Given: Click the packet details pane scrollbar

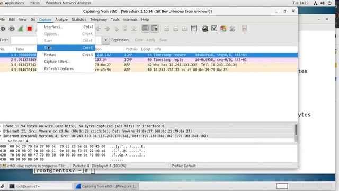Looking at the screenshot, I should tap(296, 130).
